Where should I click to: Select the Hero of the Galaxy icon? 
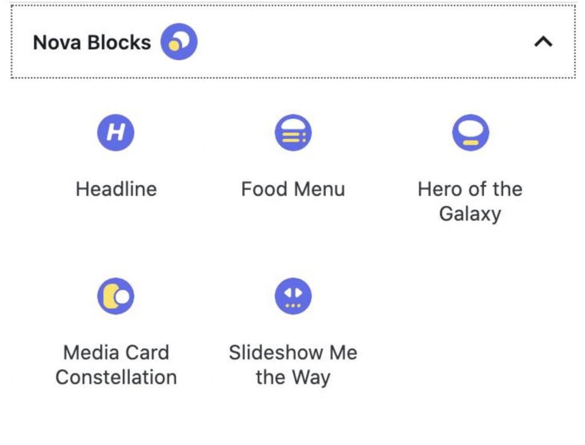coord(471,132)
